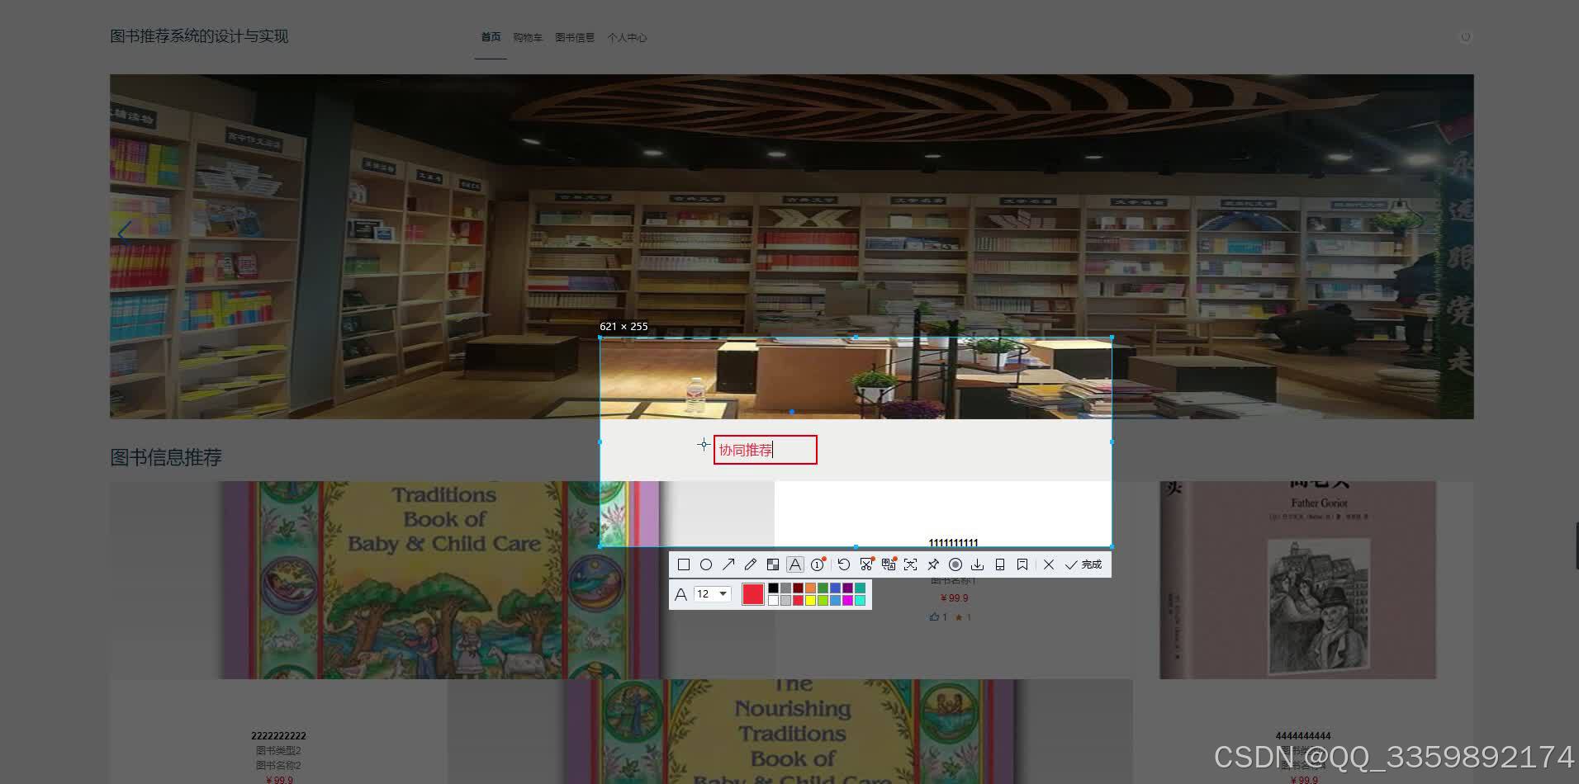
Task: Open the Father Goriot book cover
Action: [x=1297, y=580]
